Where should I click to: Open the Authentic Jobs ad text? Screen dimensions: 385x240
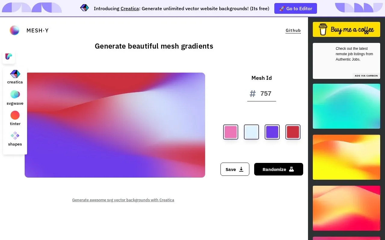(354, 54)
